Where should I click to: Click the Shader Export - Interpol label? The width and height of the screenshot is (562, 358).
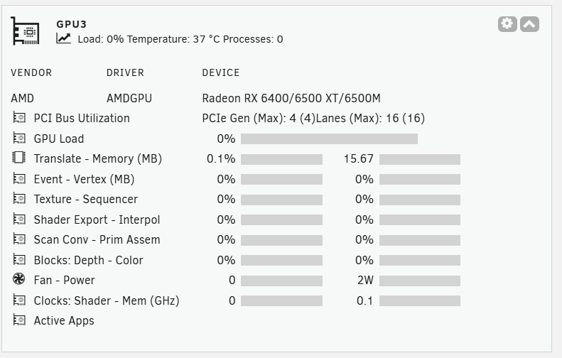(x=97, y=219)
